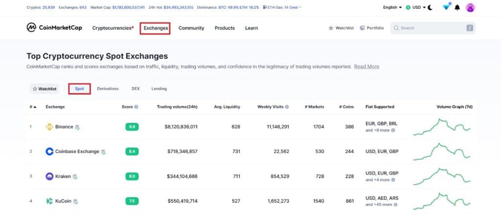Open the CoinMarketCap logo home link
Screen dimensions: 501x215
(54, 28)
